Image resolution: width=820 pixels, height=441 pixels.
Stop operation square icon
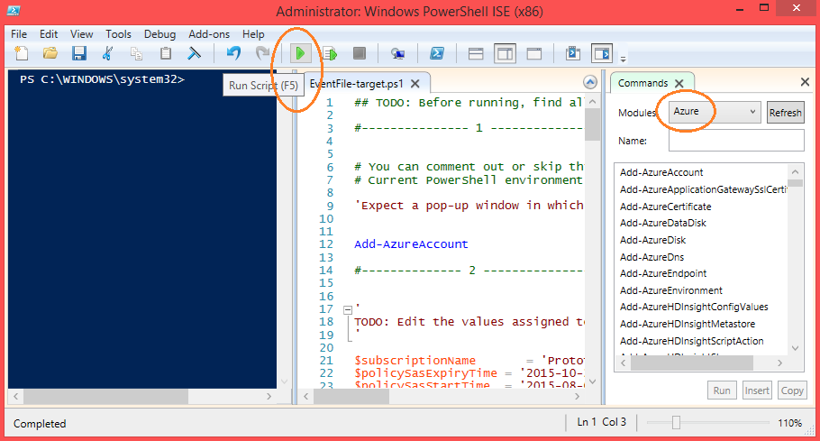click(x=360, y=53)
